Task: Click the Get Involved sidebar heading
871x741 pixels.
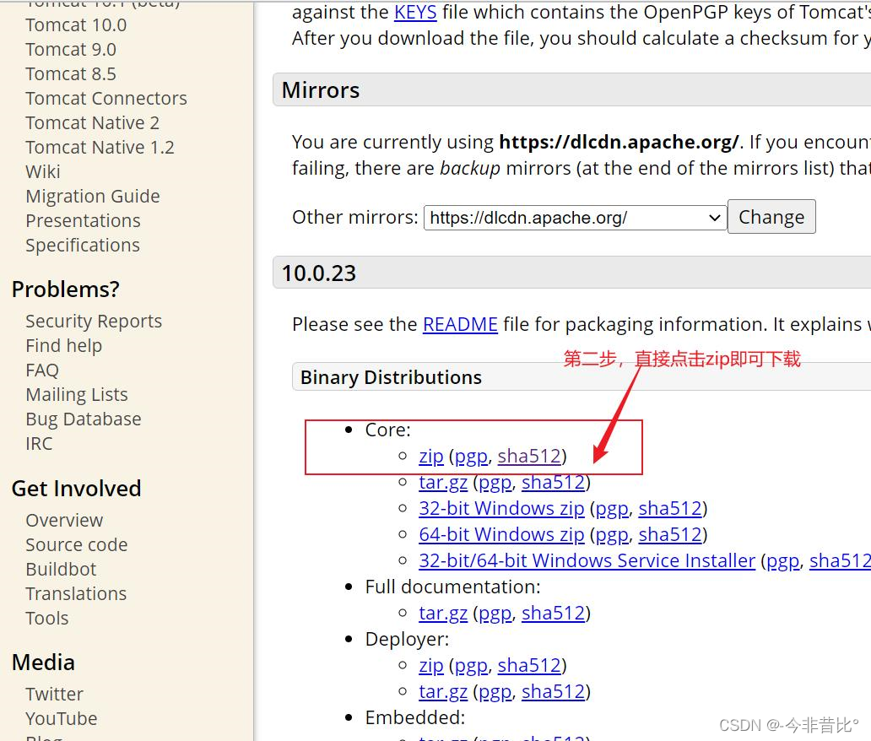Action: (x=77, y=489)
